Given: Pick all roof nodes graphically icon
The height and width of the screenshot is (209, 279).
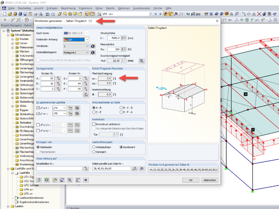Looking at the screenshot, I should (86, 95).
